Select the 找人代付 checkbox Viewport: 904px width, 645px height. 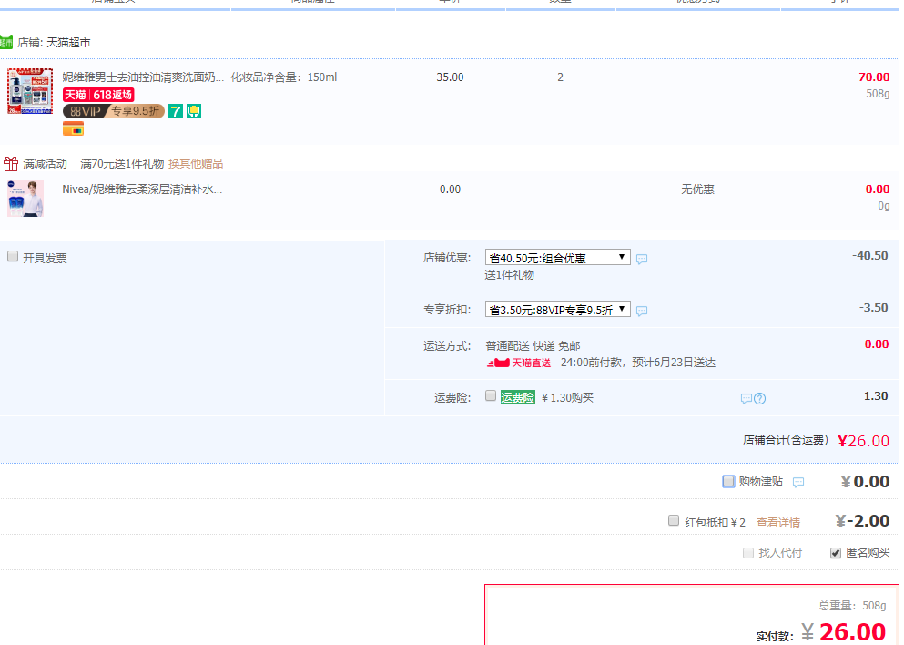(748, 553)
